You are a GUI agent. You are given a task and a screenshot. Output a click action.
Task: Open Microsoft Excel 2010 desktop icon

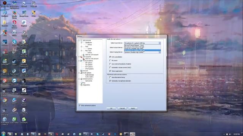[x=24, y=53]
